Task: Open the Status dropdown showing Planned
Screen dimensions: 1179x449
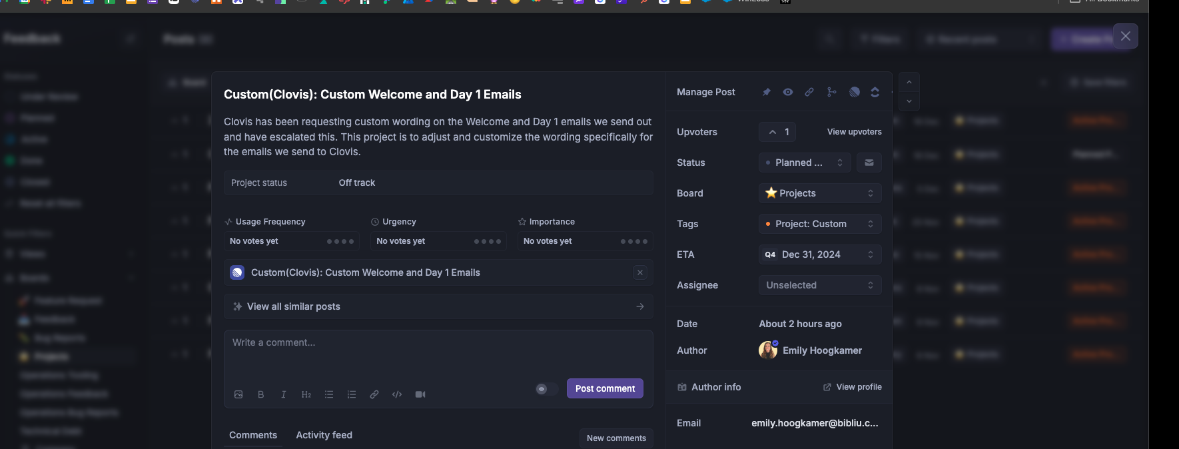Action: coord(804,163)
